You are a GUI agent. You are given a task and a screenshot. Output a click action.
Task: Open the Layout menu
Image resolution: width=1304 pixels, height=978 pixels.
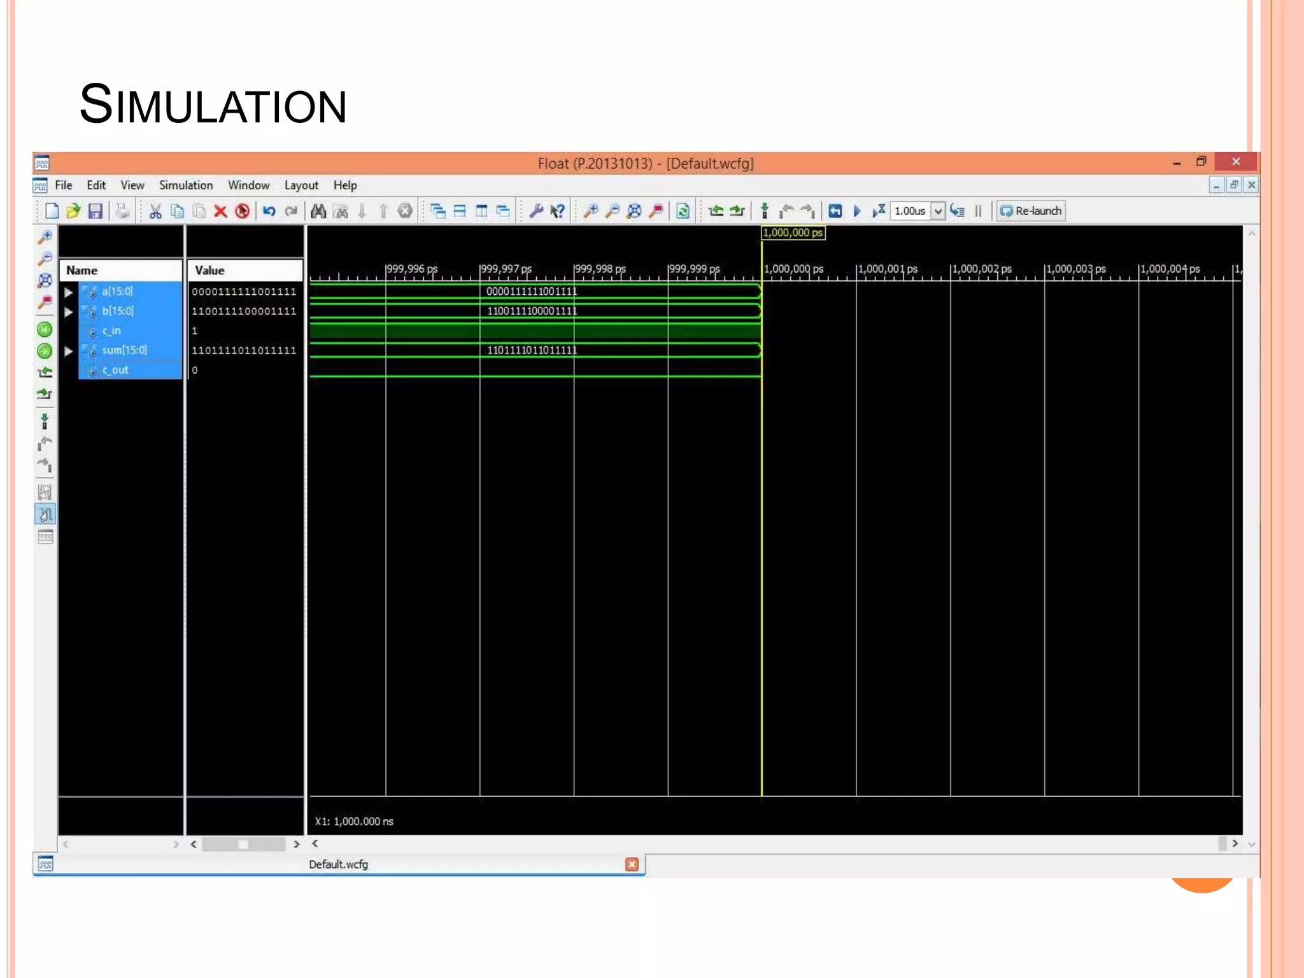tap(301, 185)
